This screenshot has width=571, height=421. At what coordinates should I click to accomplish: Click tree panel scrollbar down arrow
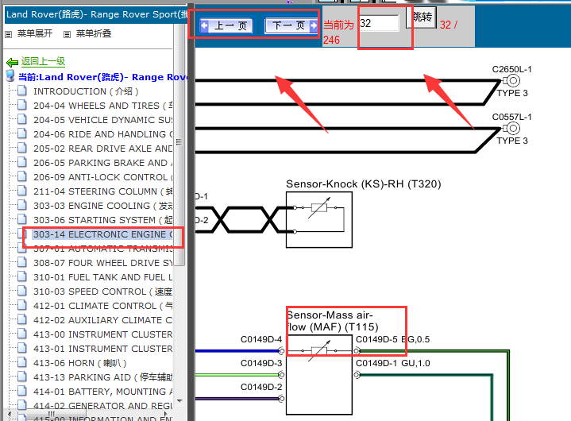click(179, 400)
